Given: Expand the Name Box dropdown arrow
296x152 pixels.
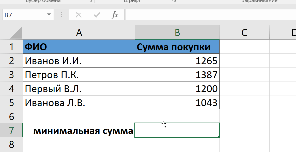Looking at the screenshot, I should (49, 14).
